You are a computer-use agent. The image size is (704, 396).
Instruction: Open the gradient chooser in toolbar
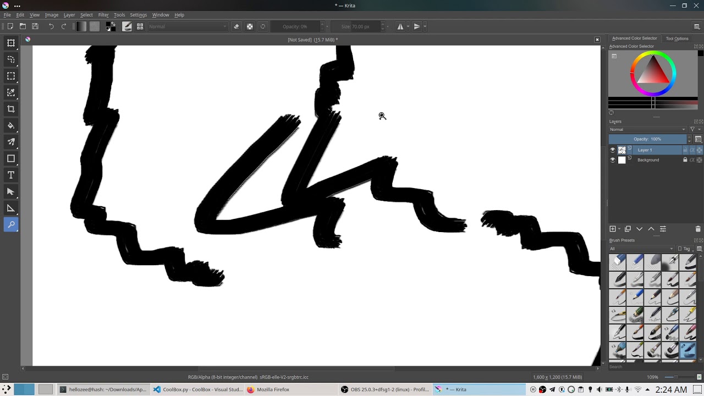click(82, 26)
